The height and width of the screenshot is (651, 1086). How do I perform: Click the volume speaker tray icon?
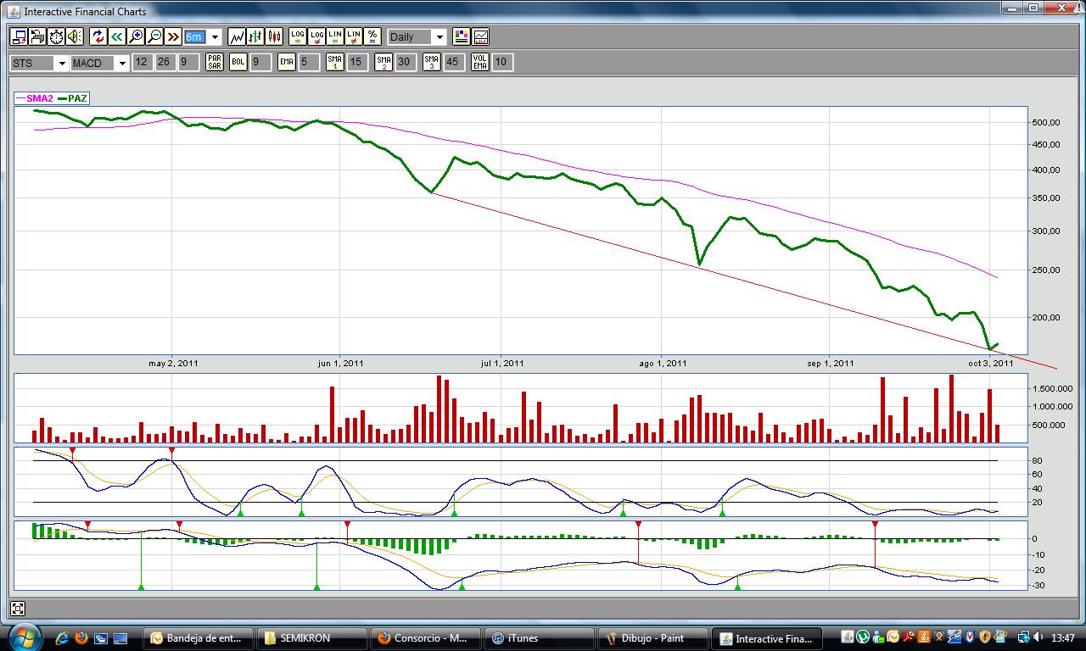1038,637
